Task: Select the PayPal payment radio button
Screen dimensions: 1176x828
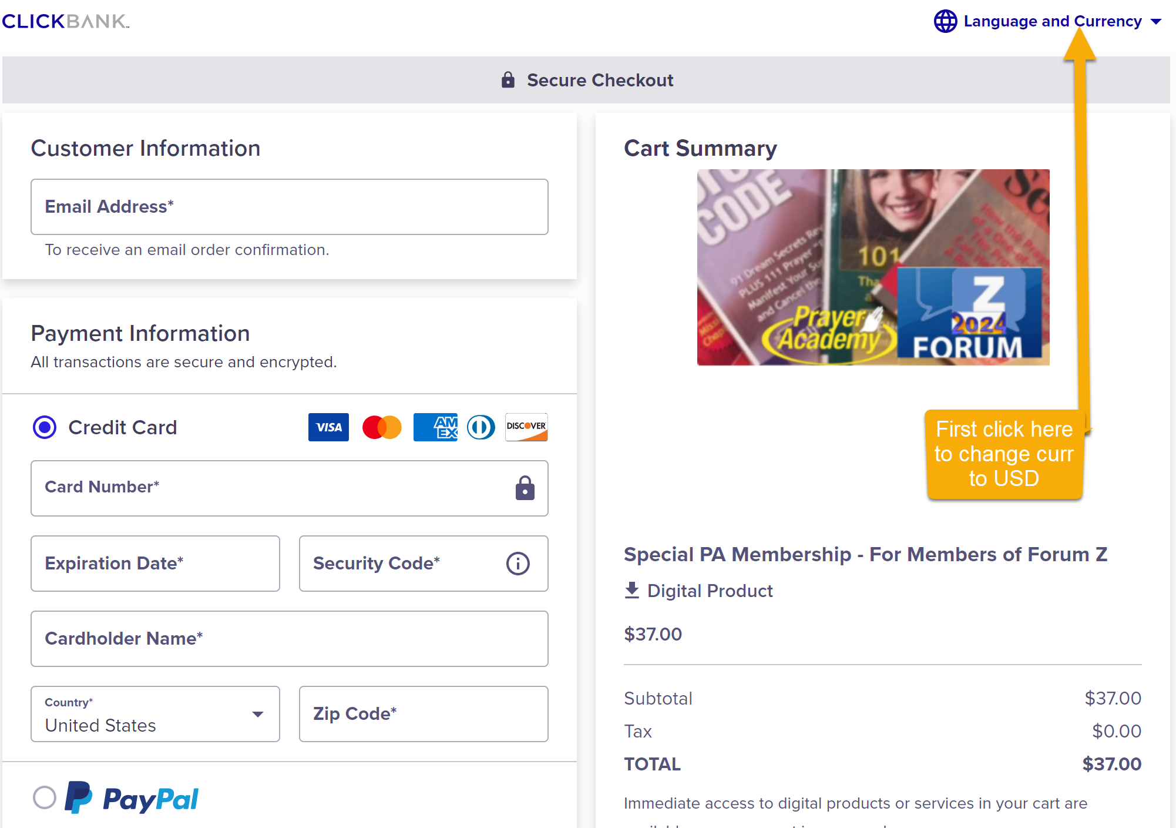Action: click(45, 797)
